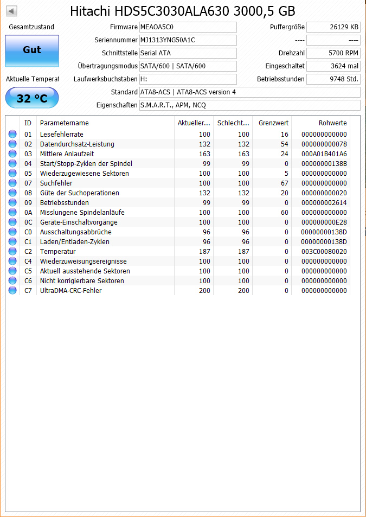366x517 pixels.
Task: Select status icon of Laden/Entladen-Zyklen row
Action: click(x=12, y=242)
